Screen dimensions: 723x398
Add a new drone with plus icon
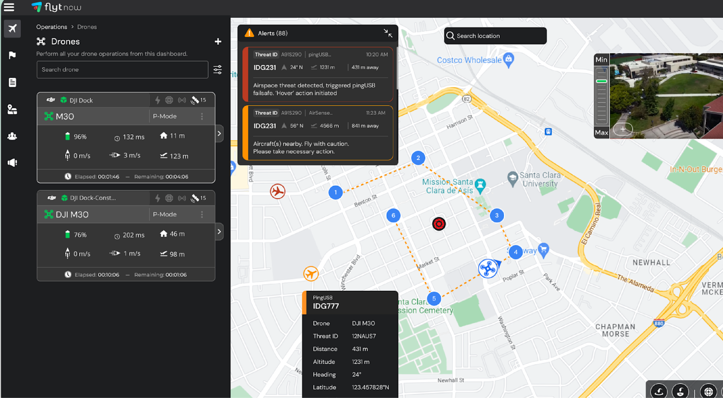[218, 41]
